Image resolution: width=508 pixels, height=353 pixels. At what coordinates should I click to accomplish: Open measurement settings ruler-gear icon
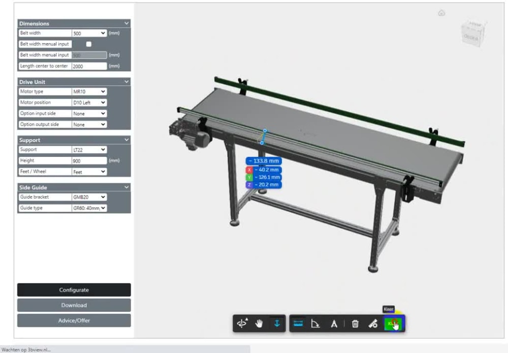373,323
